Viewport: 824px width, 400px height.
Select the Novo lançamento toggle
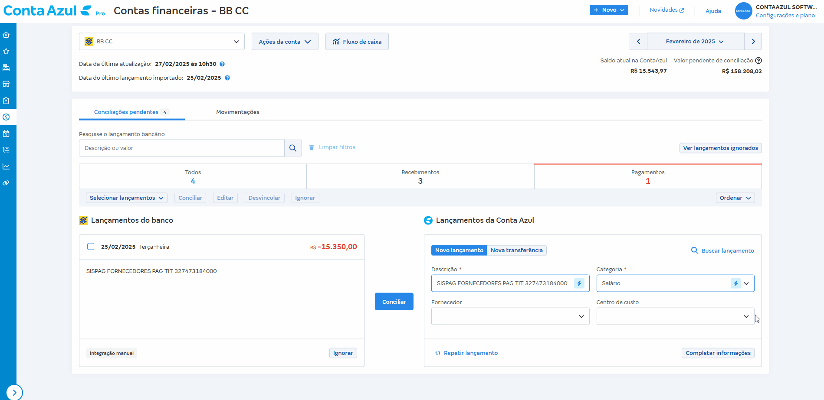[x=459, y=250]
